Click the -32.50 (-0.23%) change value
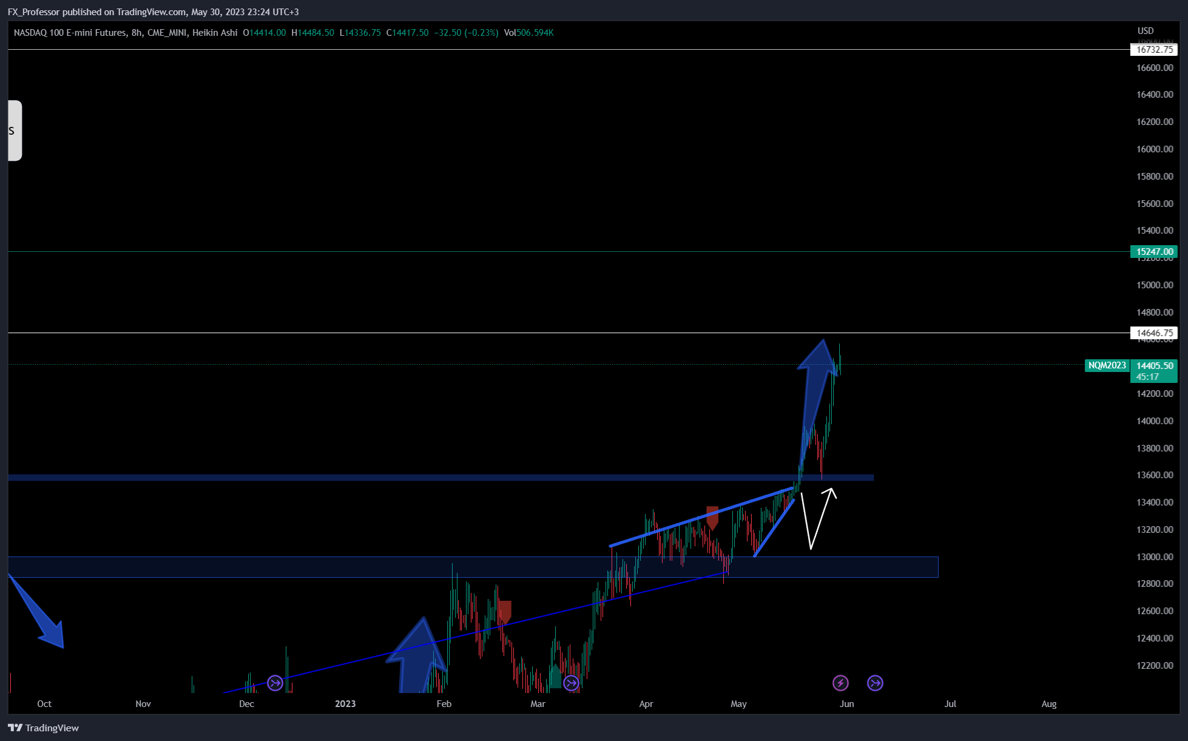Viewport: 1188px width, 741px height. pyautogui.click(x=466, y=33)
